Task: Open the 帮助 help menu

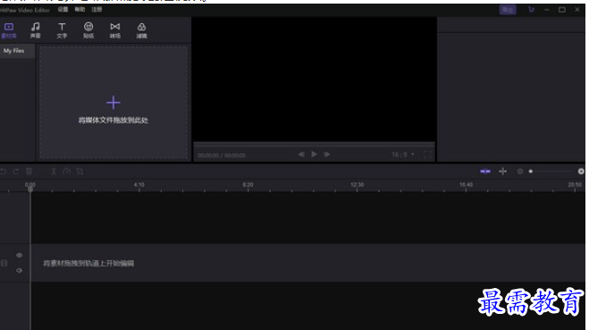Action: (x=80, y=10)
